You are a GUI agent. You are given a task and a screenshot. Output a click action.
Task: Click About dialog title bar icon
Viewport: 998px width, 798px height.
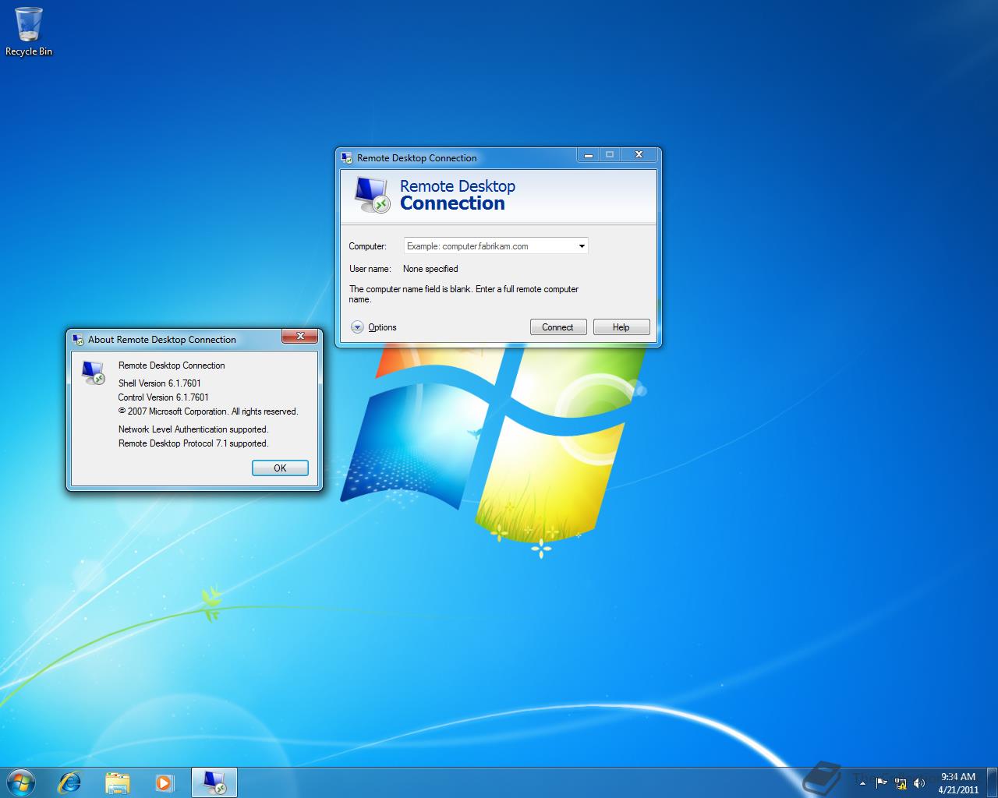78,340
